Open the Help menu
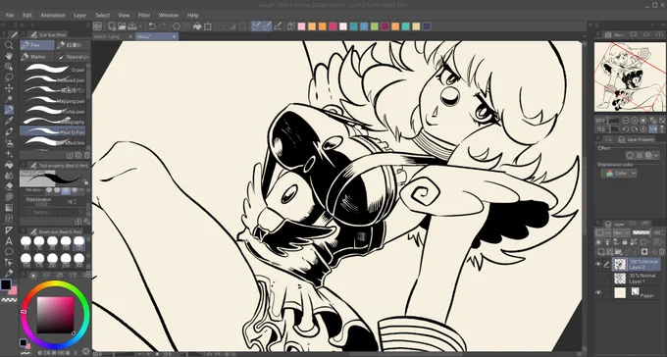The image size is (667, 357). [x=193, y=15]
